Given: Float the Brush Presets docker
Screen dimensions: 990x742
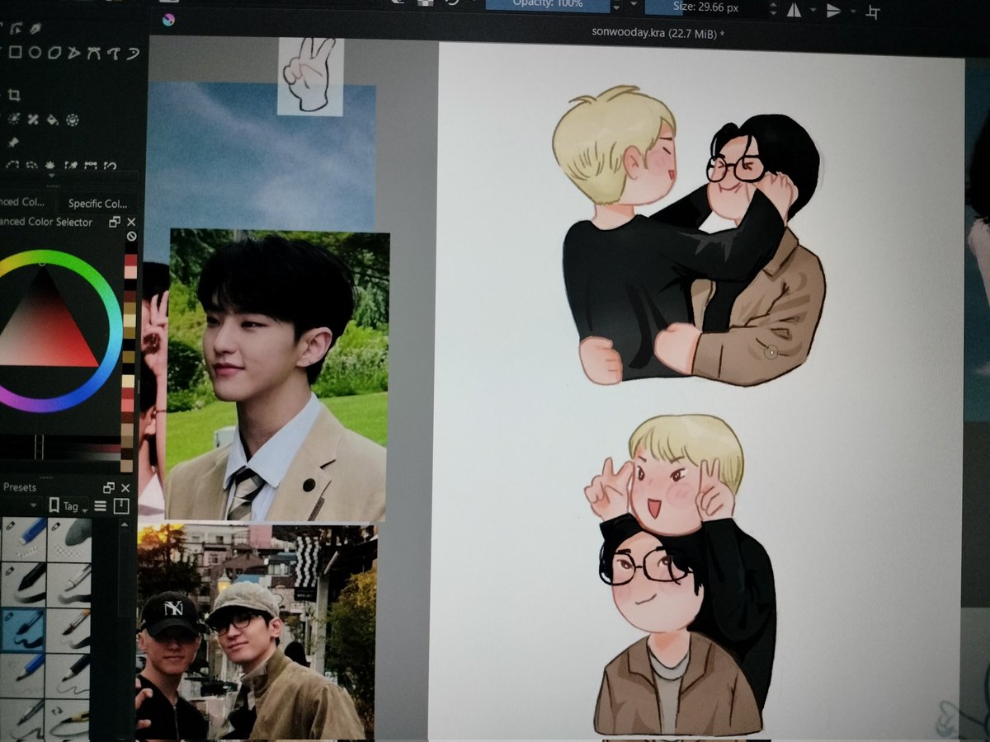Looking at the screenshot, I should click(109, 488).
